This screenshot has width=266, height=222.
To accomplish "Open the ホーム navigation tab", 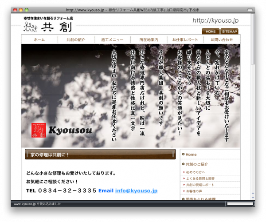I will point(39,40).
